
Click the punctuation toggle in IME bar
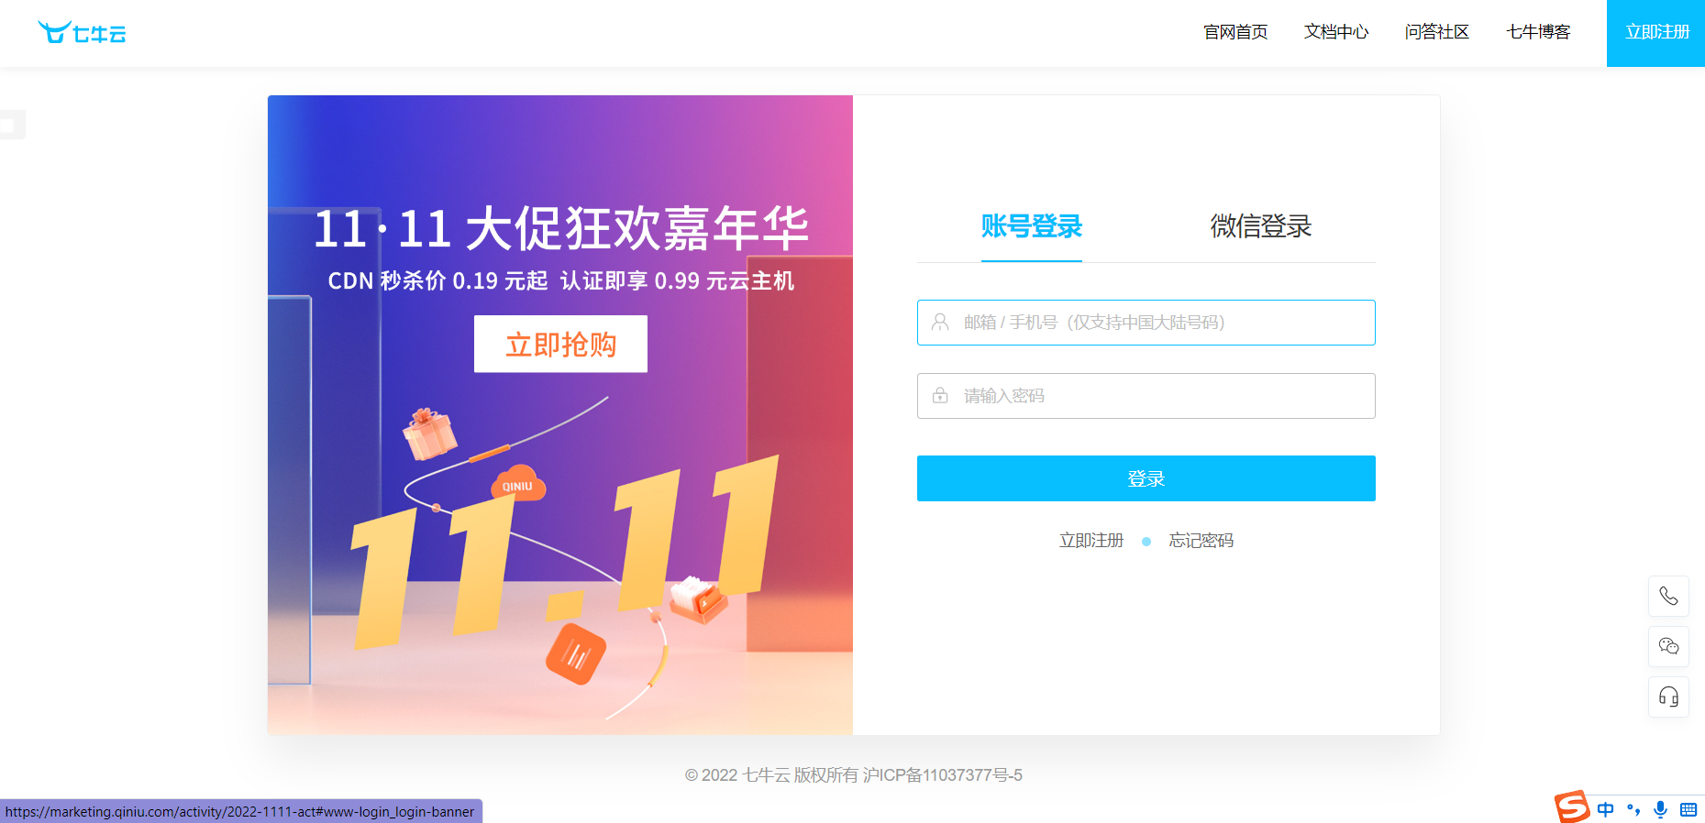pyautogui.click(x=1633, y=809)
